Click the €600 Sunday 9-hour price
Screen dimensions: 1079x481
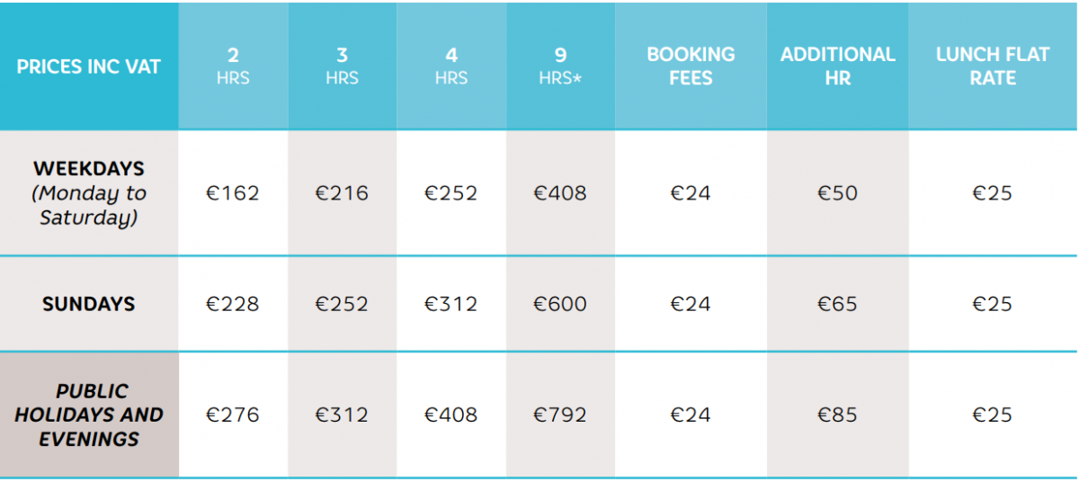(560, 304)
